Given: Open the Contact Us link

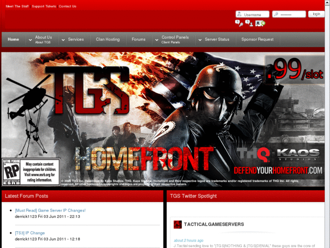Looking at the screenshot, I should coord(68,6).
